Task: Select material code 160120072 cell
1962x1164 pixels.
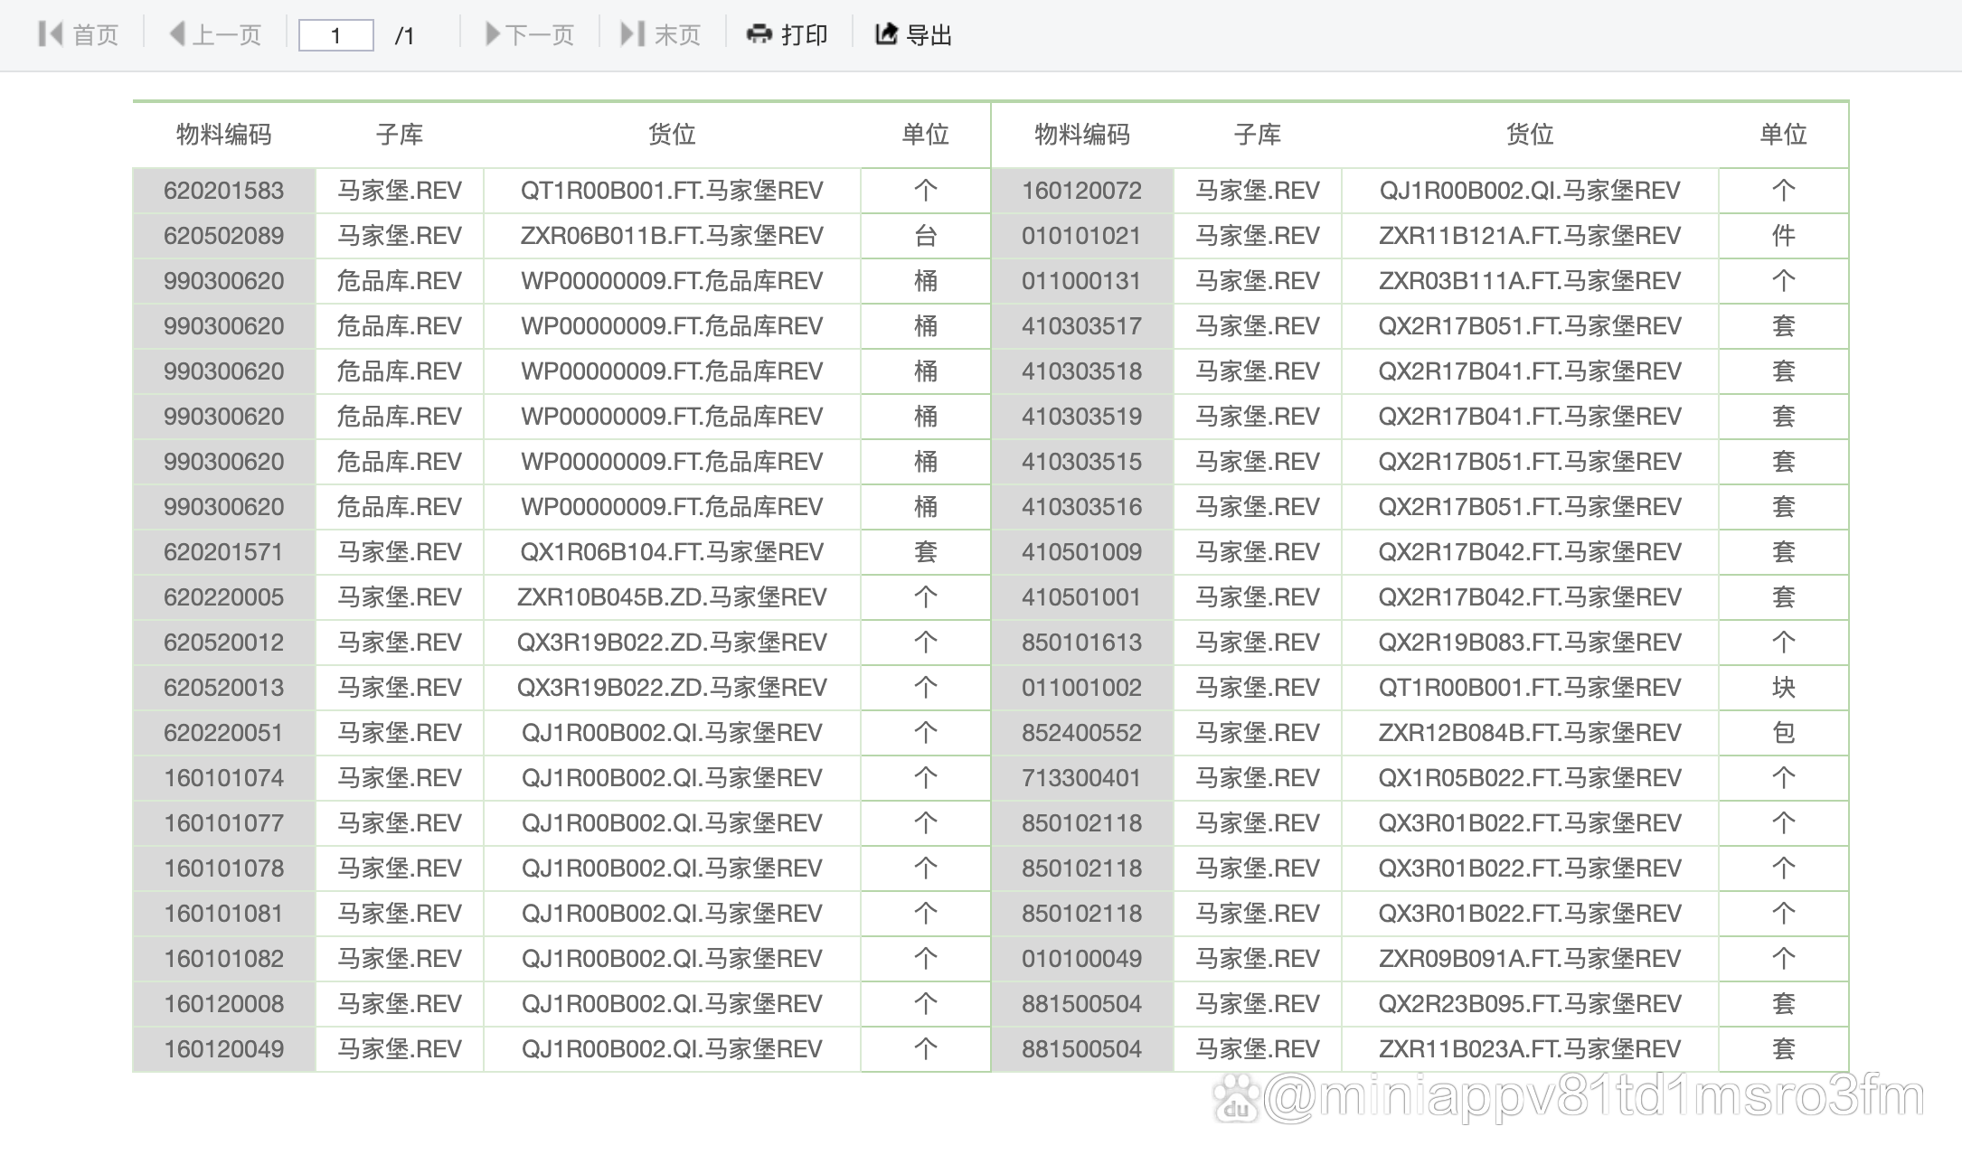Action: (x=1081, y=191)
